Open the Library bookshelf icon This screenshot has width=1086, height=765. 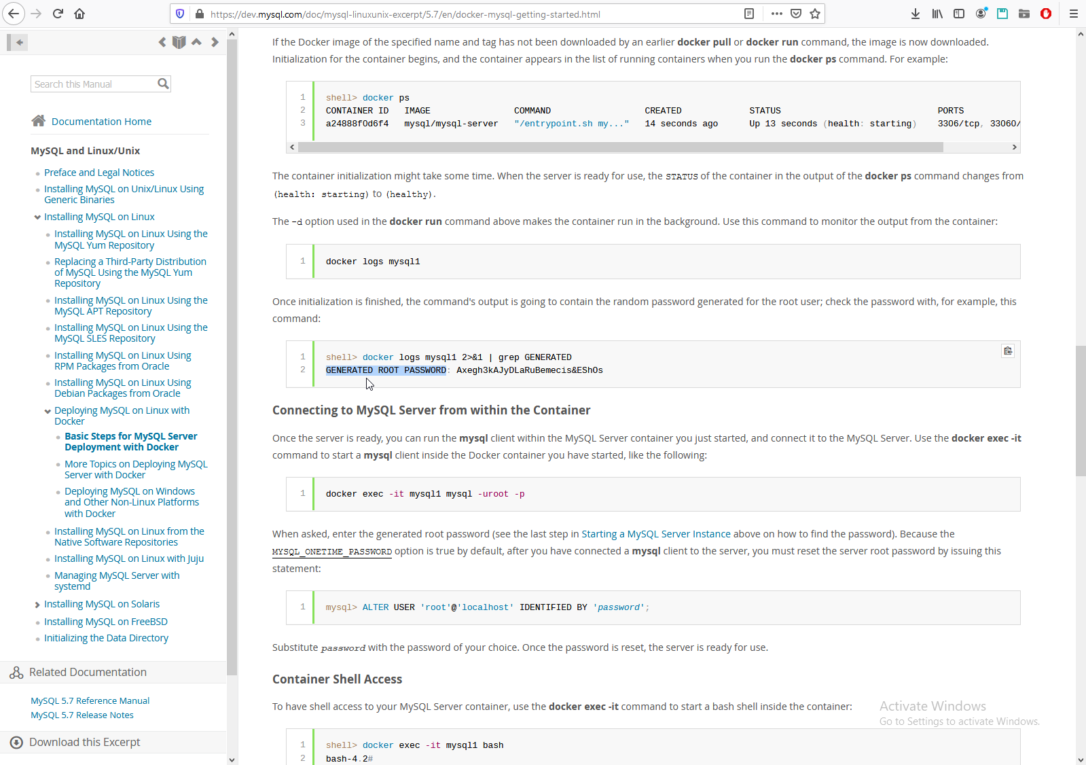tap(937, 14)
